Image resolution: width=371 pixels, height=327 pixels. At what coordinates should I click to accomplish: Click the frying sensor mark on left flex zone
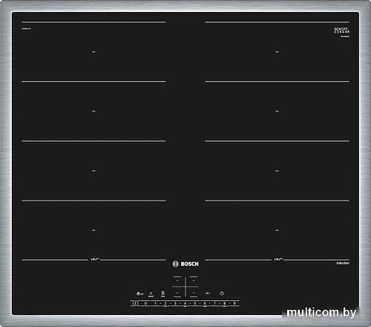pyautogui.click(x=95, y=259)
